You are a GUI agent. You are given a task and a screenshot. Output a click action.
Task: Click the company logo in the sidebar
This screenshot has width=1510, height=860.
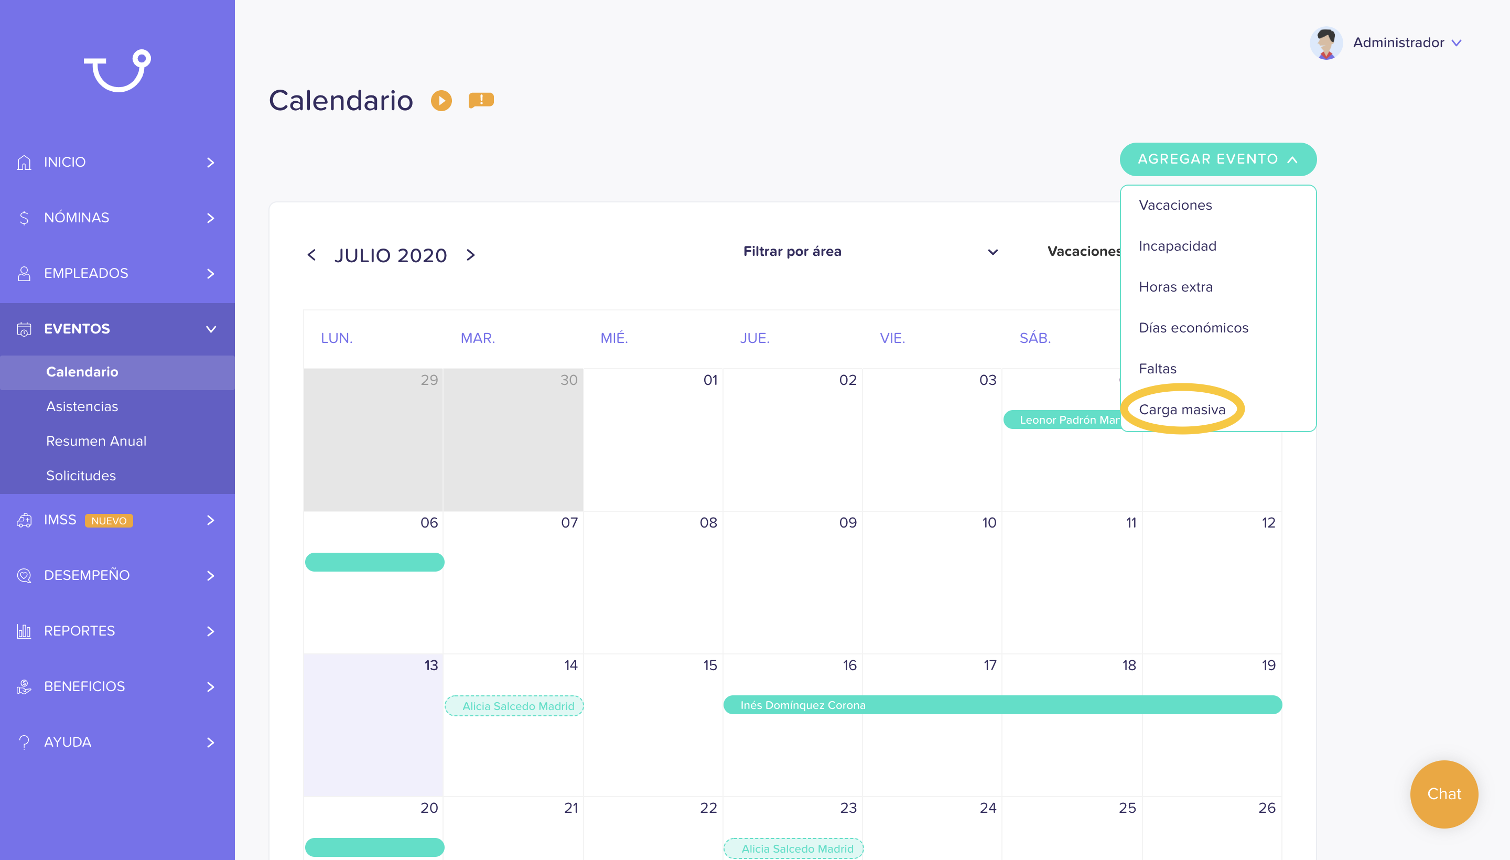coord(117,70)
